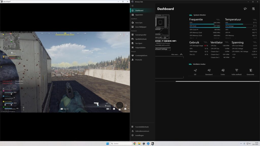Click the 'Disc (C:)' 43 % row
Viewport: 260px width, 146px height.
pyautogui.click(x=199, y=54)
